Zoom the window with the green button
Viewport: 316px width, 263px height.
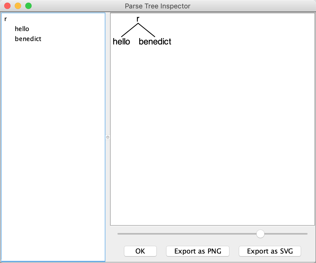(x=28, y=5)
